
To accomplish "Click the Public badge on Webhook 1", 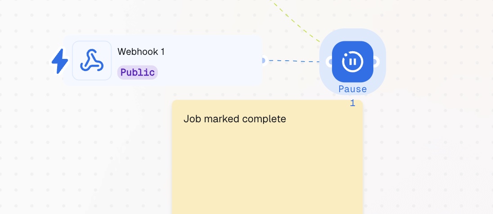I will pyautogui.click(x=137, y=72).
